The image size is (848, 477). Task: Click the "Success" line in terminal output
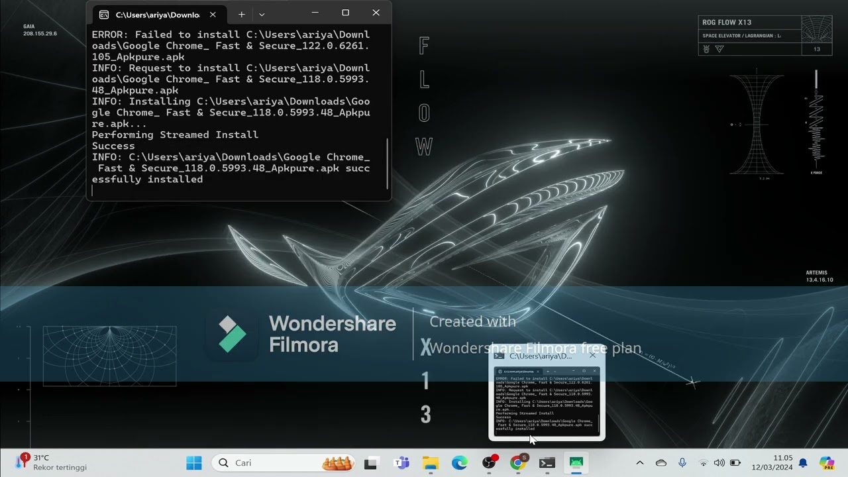pyautogui.click(x=113, y=146)
